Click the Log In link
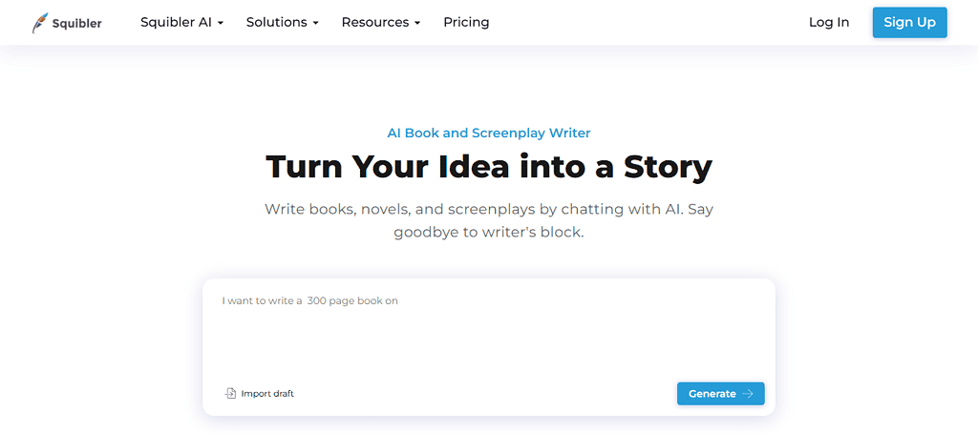Image resolution: width=978 pixels, height=433 pixels. point(828,22)
